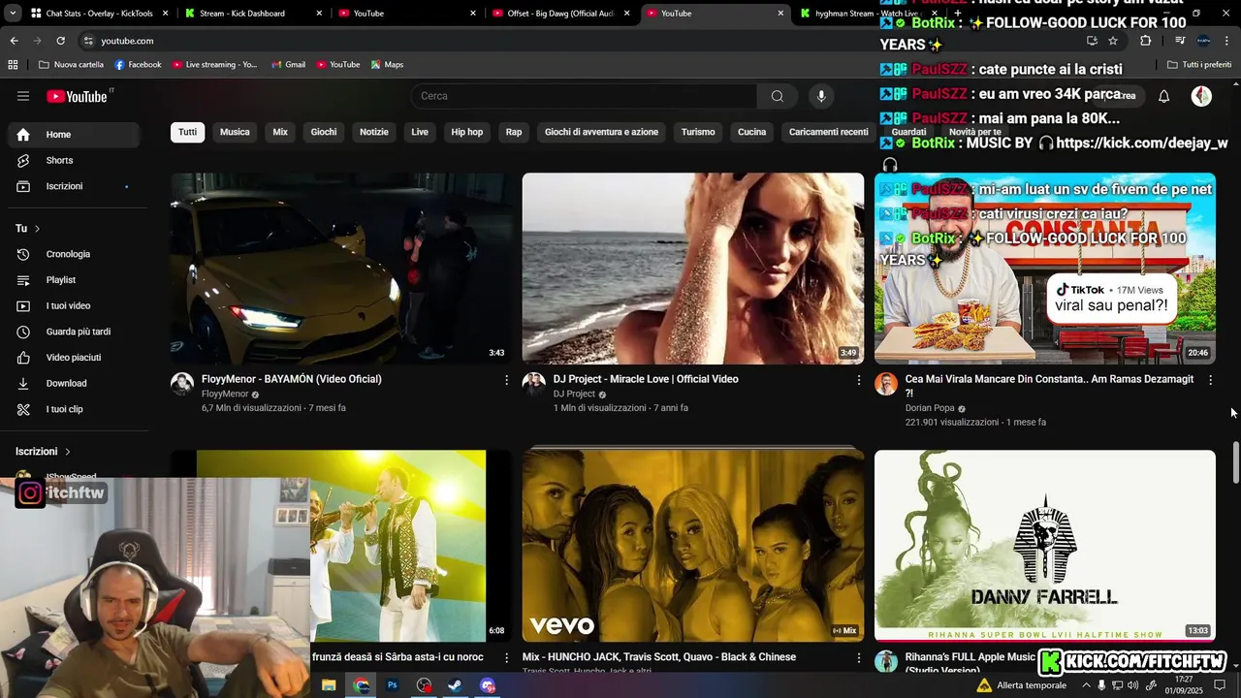Switch to Offset - Big Dawg tab

coord(562,14)
